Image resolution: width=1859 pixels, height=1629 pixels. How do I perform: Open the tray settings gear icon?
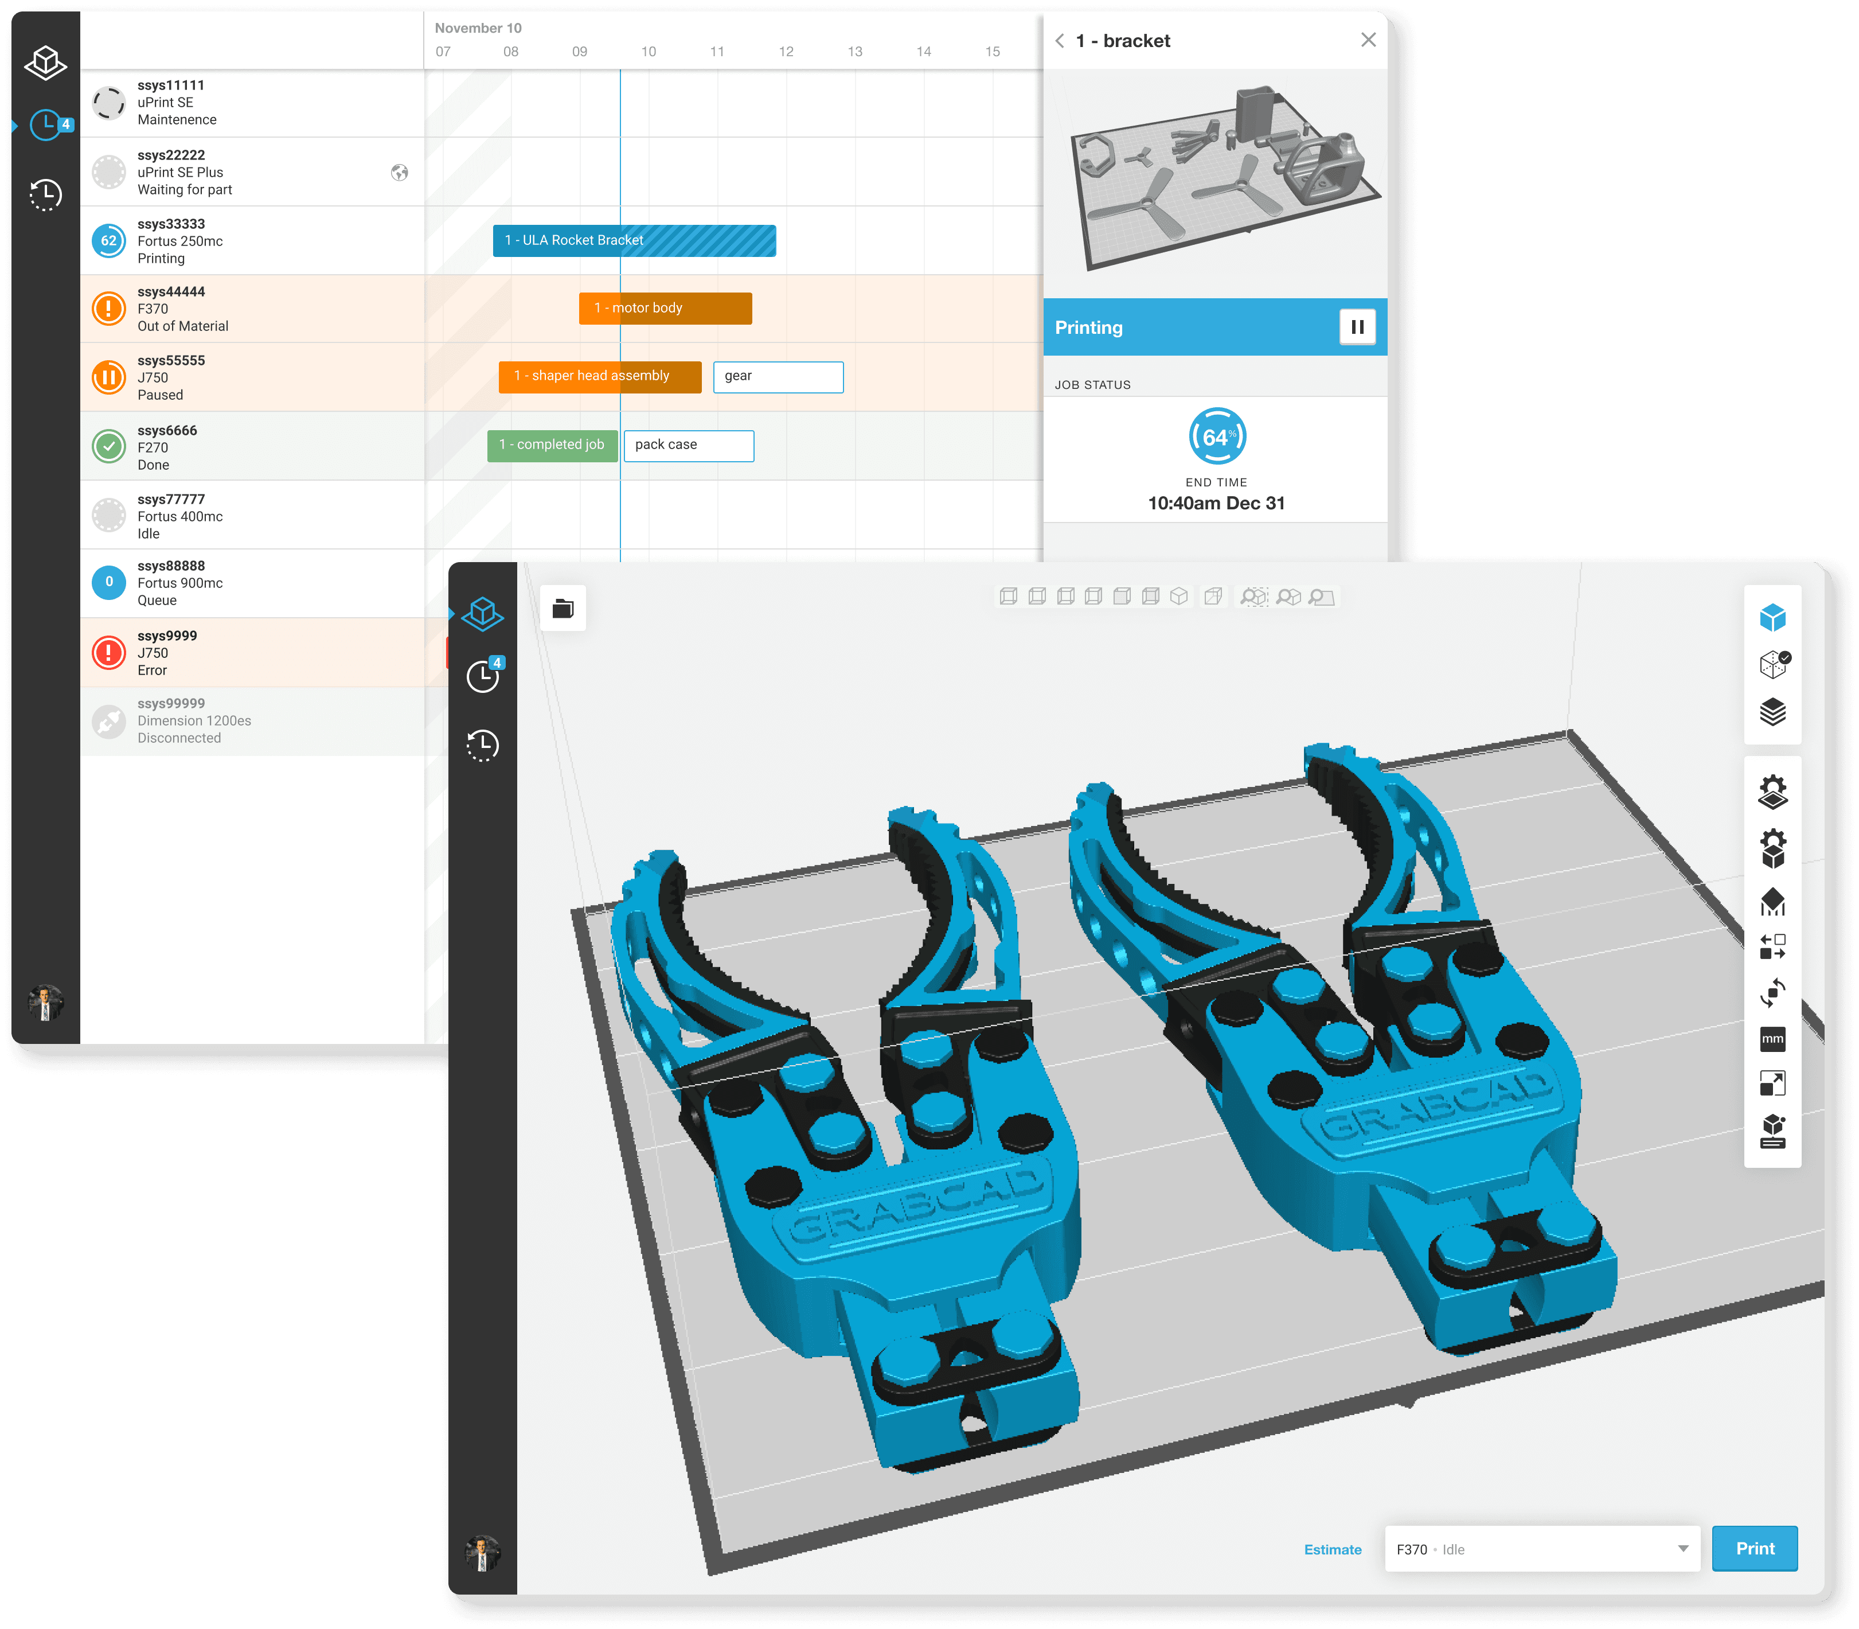pos(1772,792)
